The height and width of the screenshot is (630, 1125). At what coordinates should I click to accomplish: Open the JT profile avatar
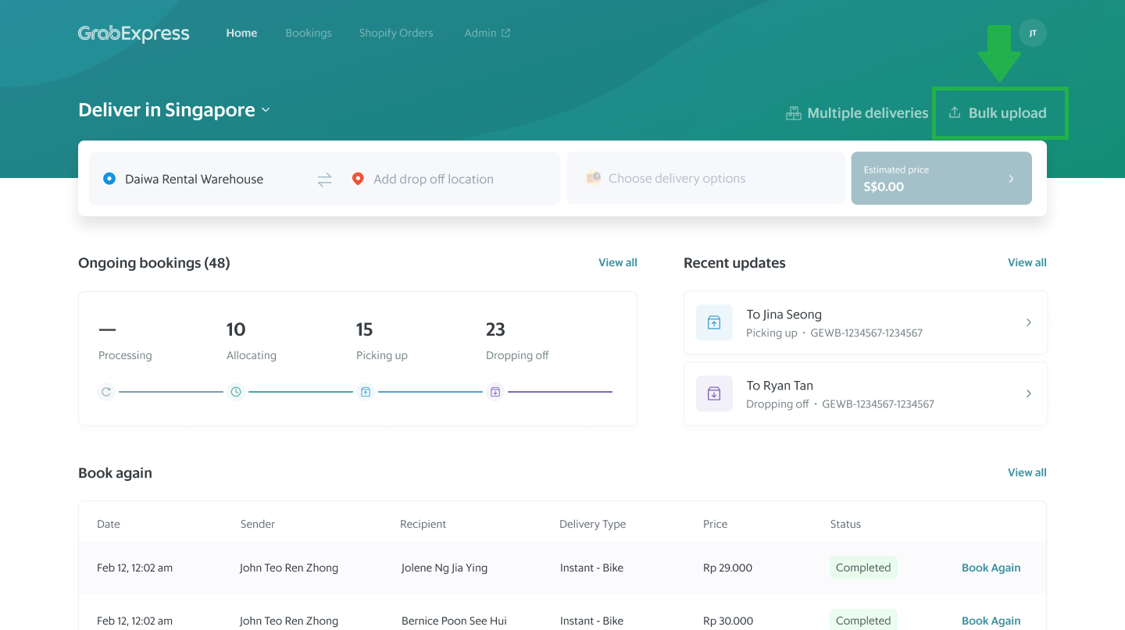click(1033, 33)
